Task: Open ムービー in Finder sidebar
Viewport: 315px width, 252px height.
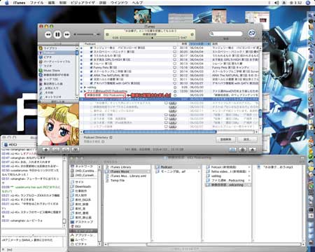Action: [78, 239]
